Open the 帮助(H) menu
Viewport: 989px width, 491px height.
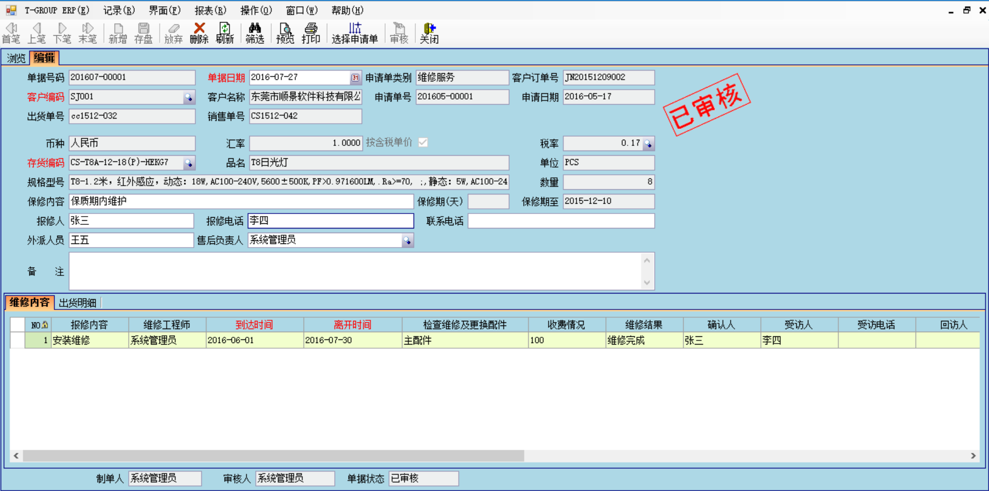pyautogui.click(x=348, y=10)
